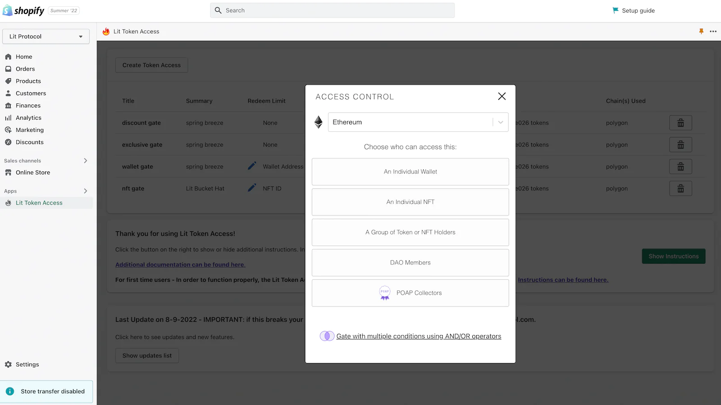Unpin Lit Token Access with the pin icon
Viewport: 721px width, 405px height.
click(701, 31)
